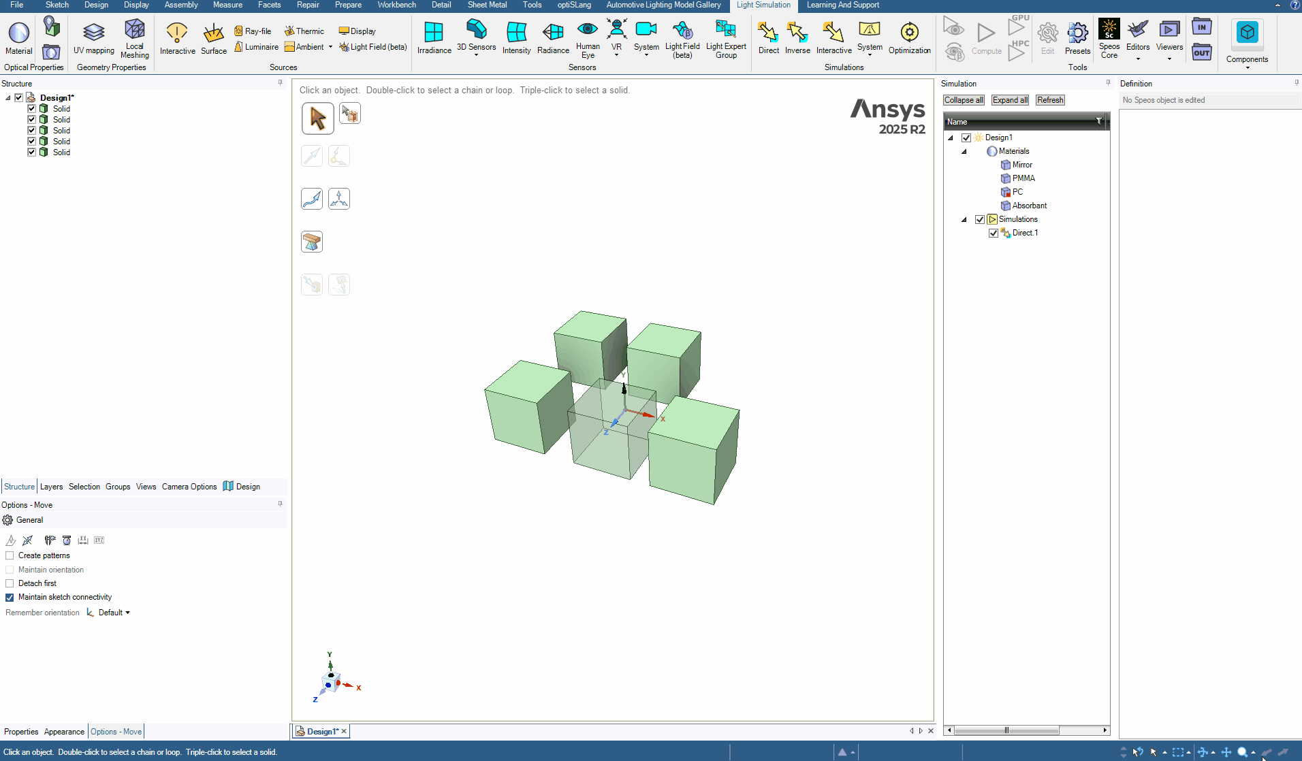The width and height of the screenshot is (1302, 761).
Task: Pin the Definition panel
Action: [x=1297, y=83]
